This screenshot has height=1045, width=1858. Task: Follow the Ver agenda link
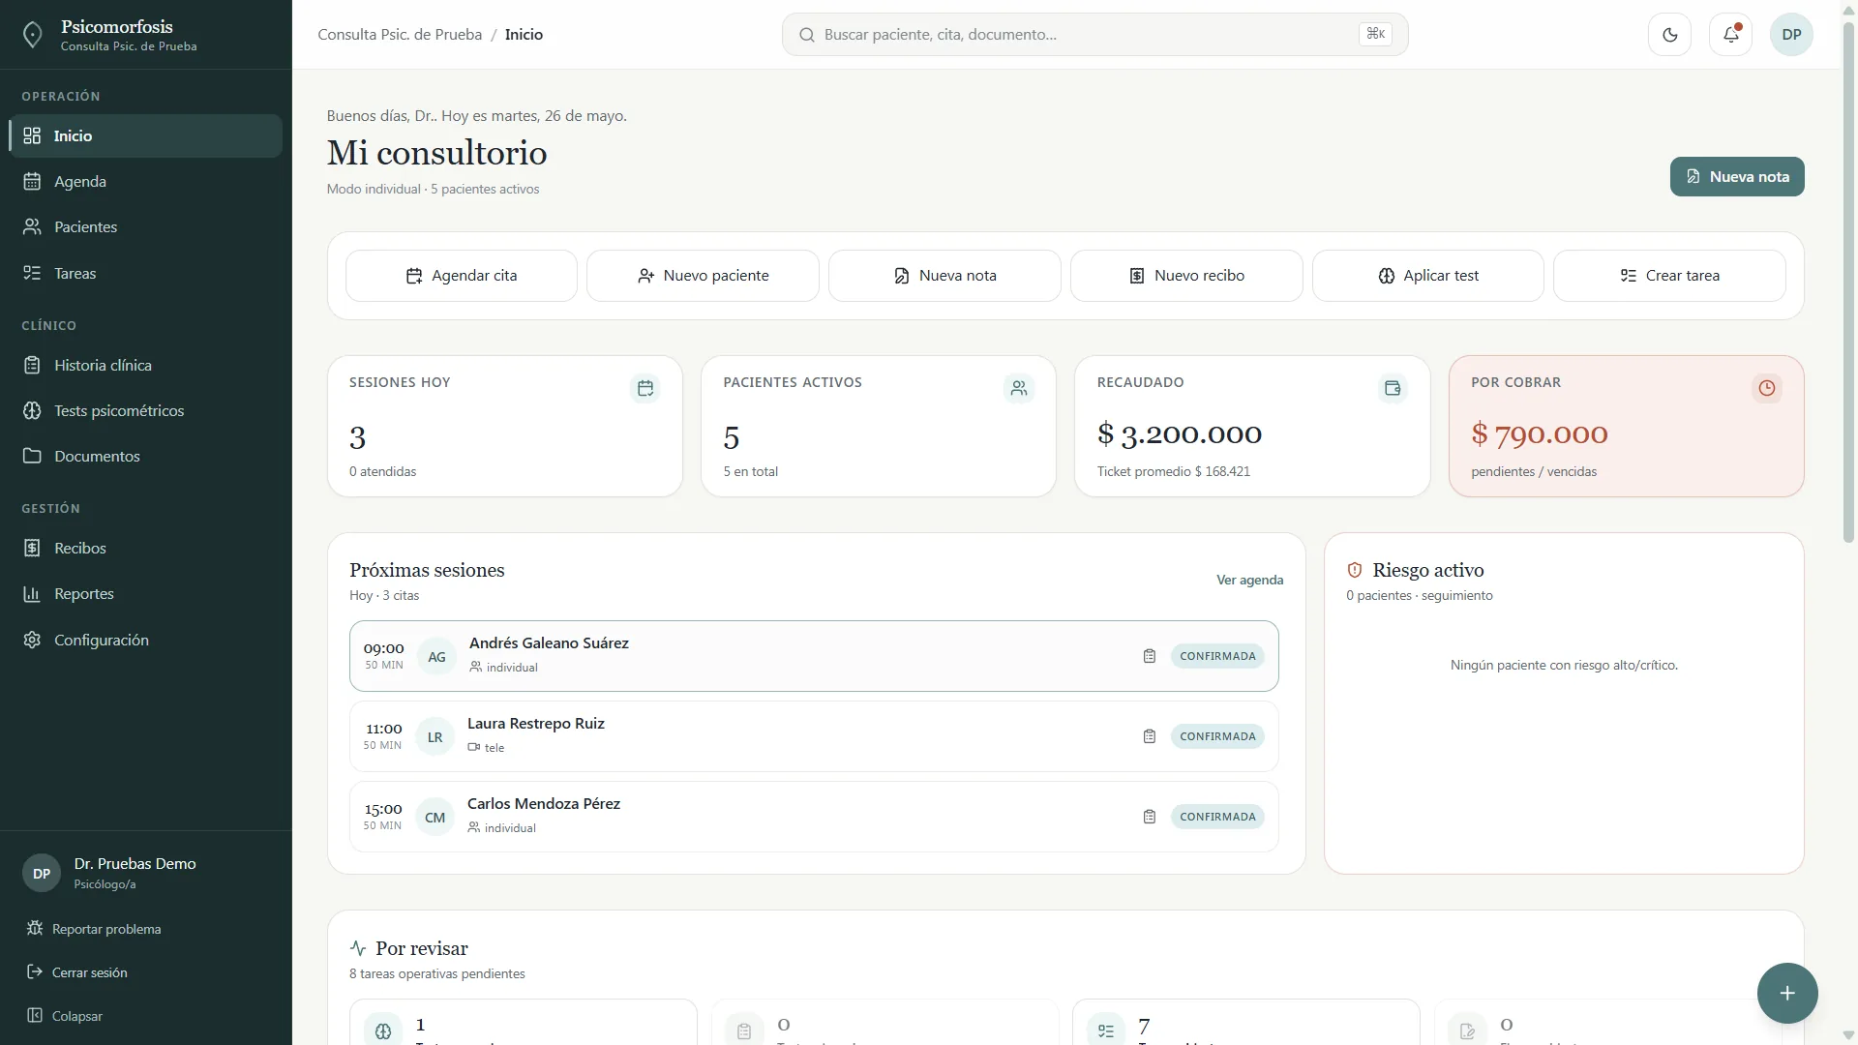[1249, 581]
